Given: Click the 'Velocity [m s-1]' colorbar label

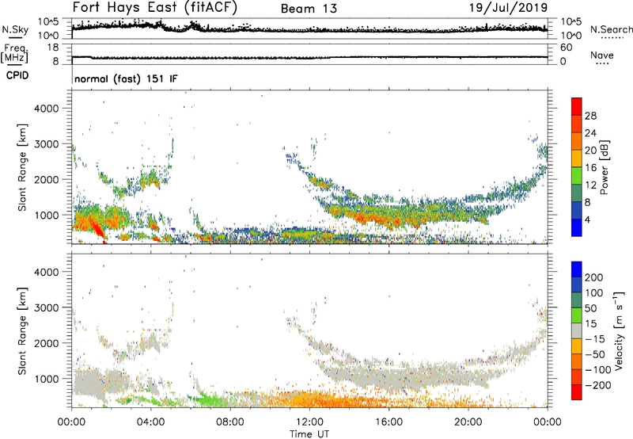Looking at the screenshot, I should tap(619, 330).
